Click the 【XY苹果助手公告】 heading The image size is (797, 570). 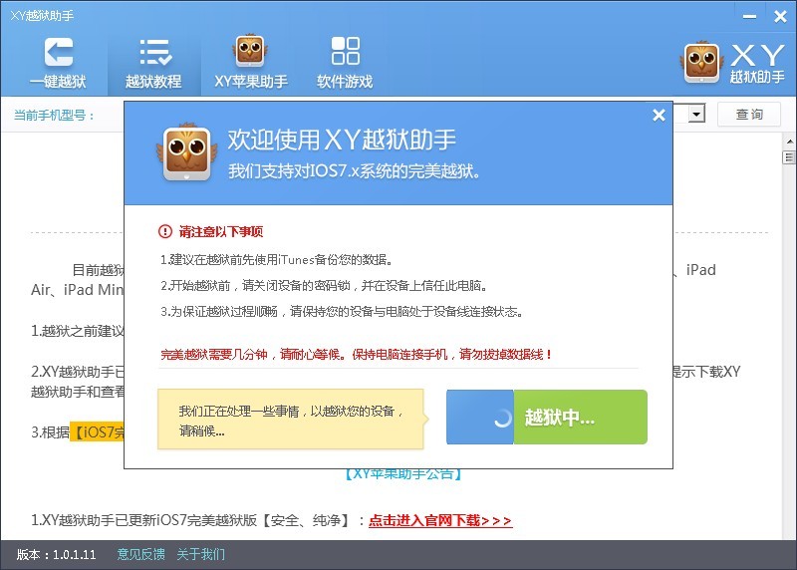click(403, 474)
